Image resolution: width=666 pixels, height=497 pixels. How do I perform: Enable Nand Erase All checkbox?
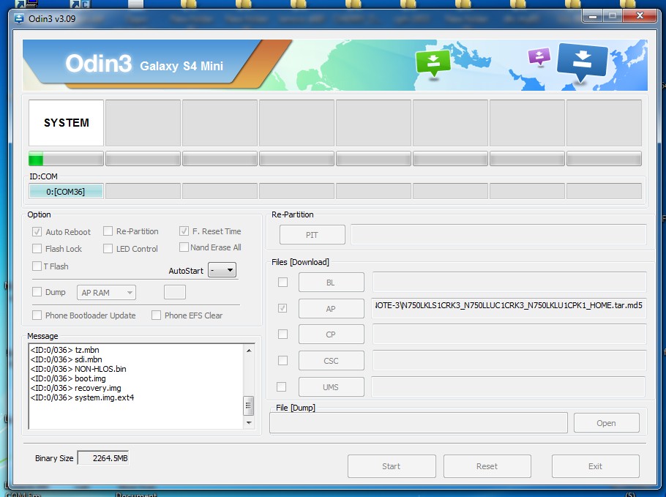(x=184, y=247)
